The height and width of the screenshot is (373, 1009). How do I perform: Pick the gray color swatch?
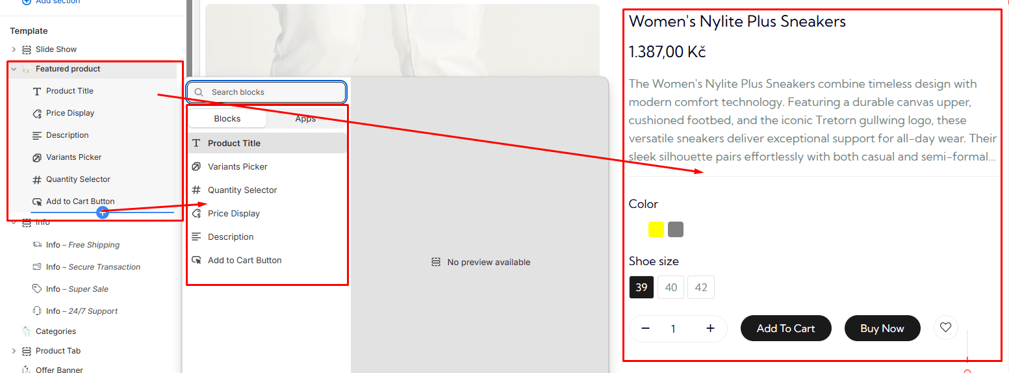(676, 229)
